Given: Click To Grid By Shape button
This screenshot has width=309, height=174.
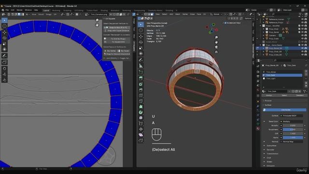Looking at the screenshot, I should point(117,39).
